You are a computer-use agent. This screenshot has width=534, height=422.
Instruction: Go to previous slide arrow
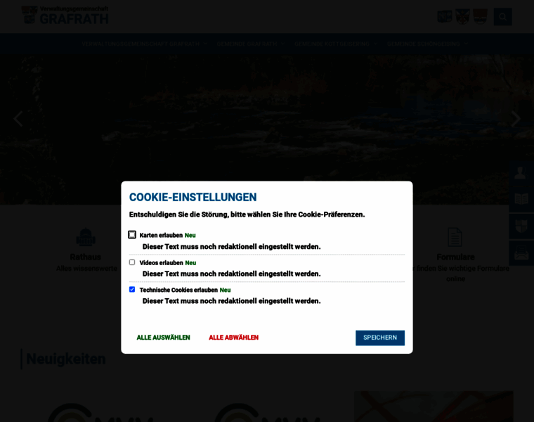(18, 119)
